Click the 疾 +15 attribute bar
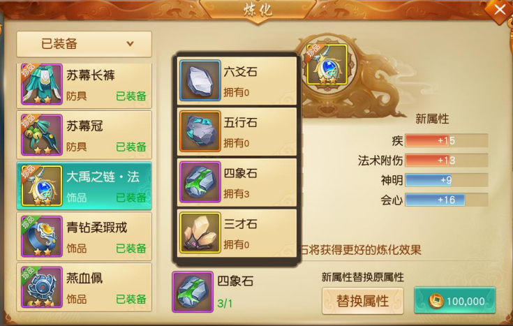This screenshot has width=513, height=326. 447,140
